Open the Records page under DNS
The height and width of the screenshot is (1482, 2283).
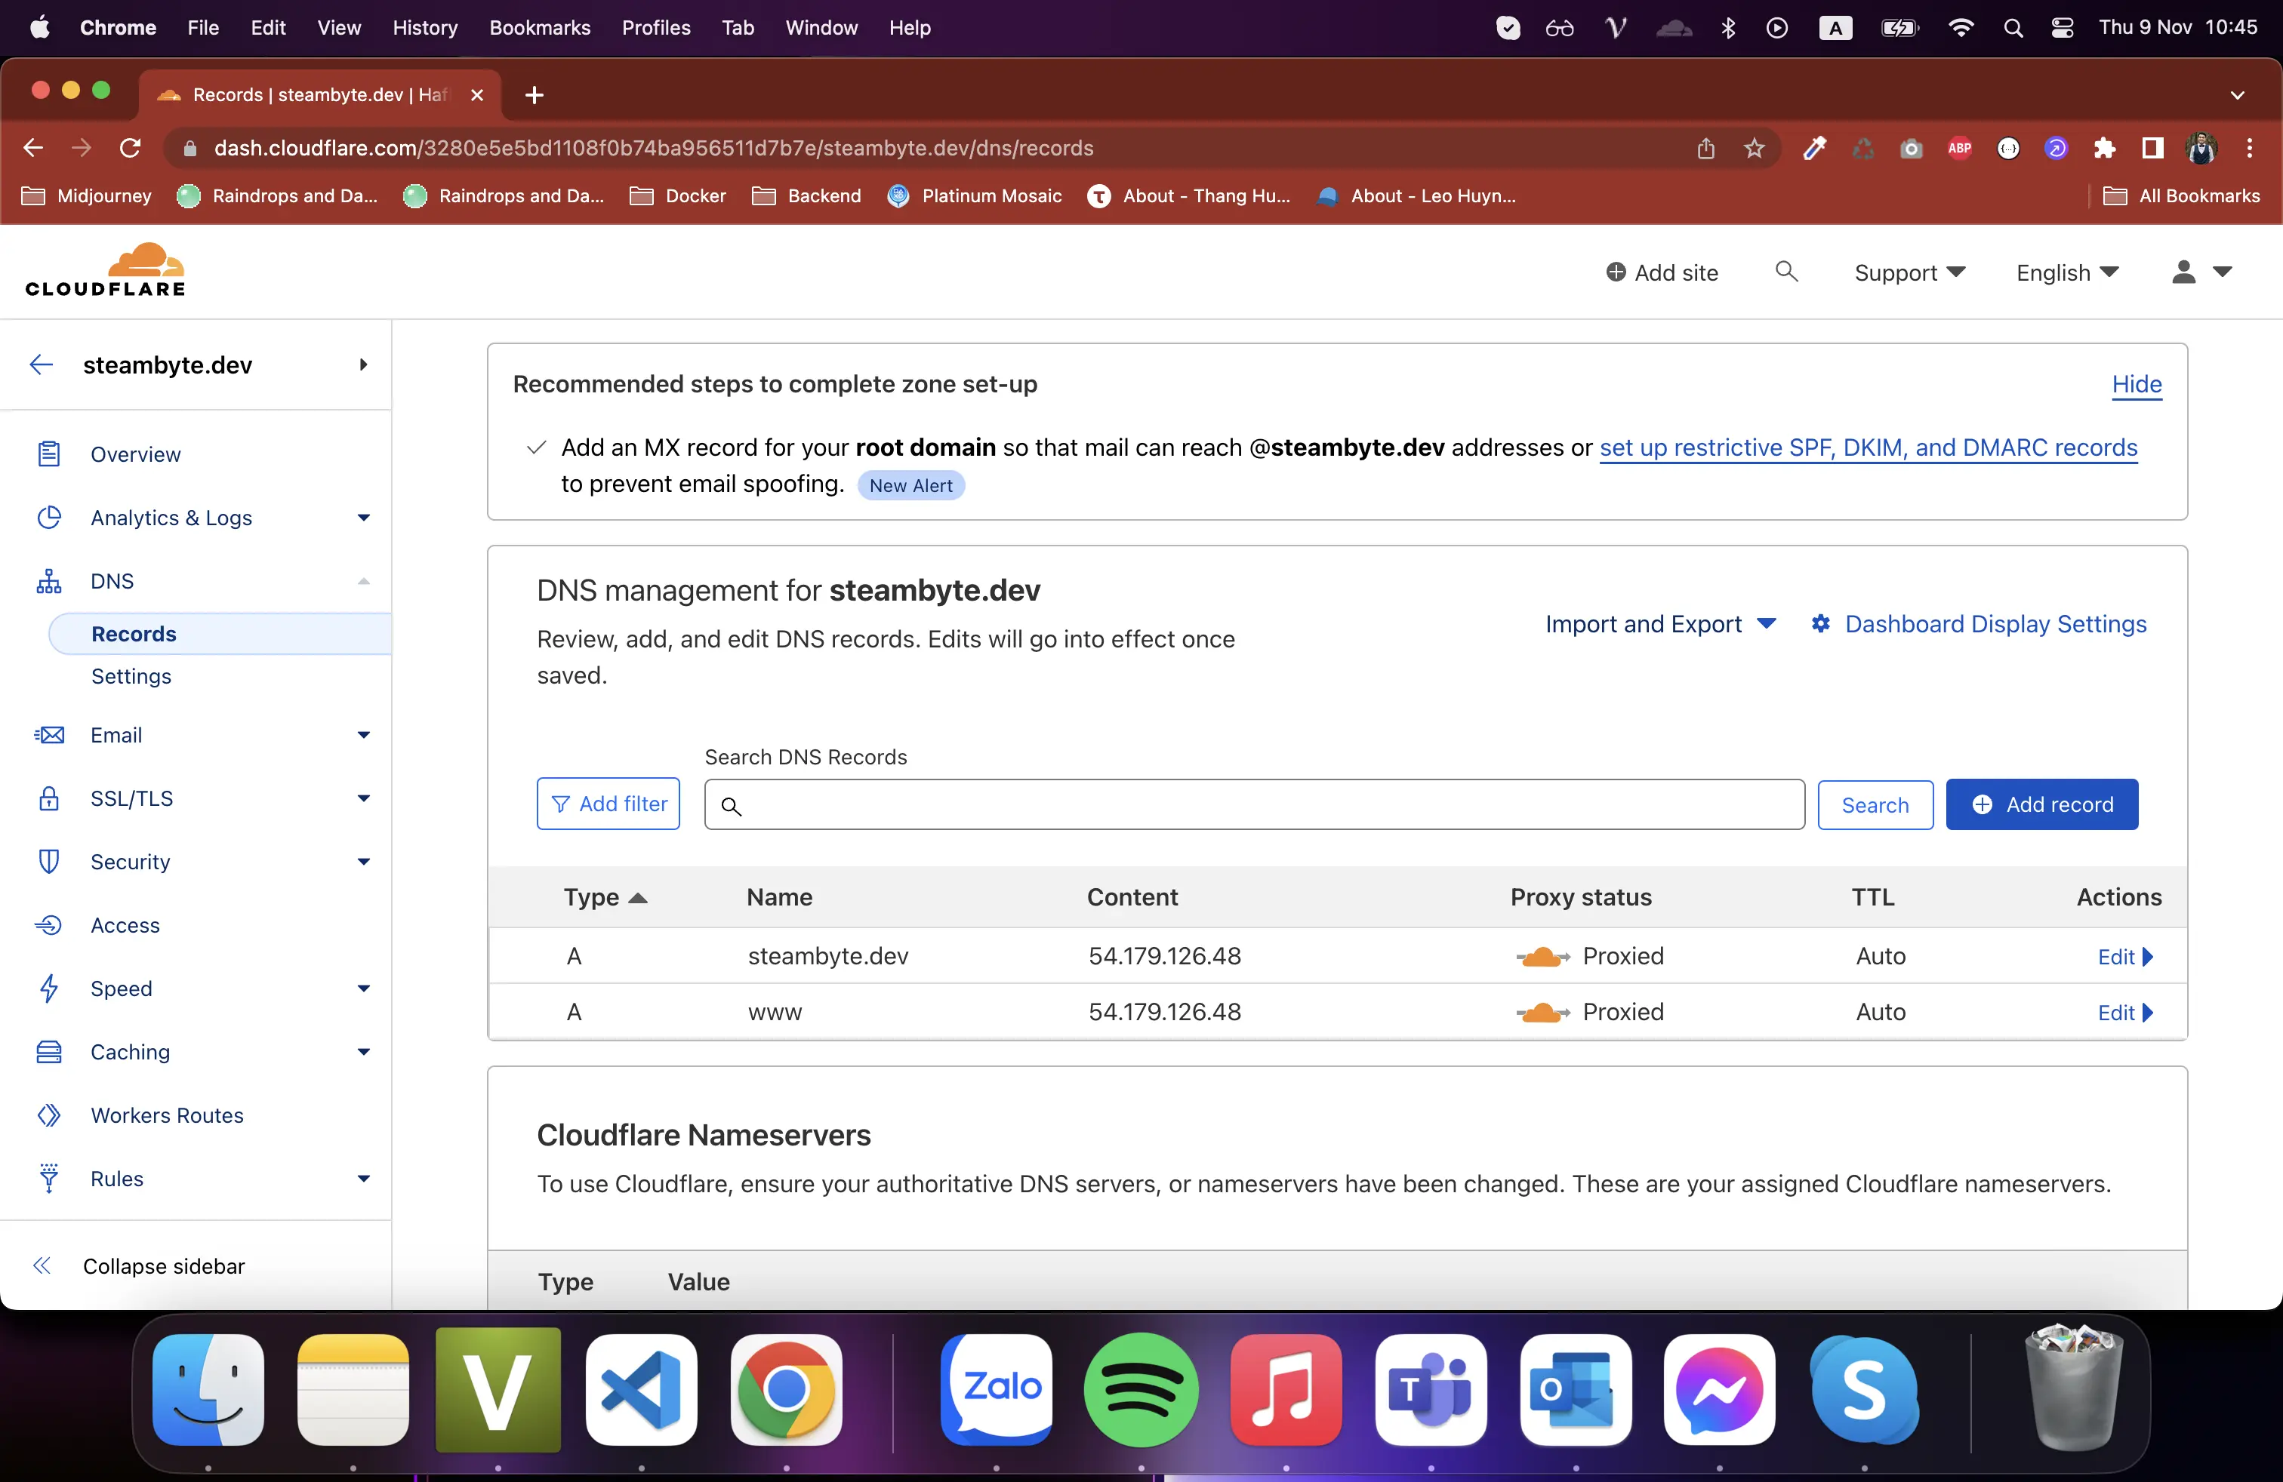[220, 634]
